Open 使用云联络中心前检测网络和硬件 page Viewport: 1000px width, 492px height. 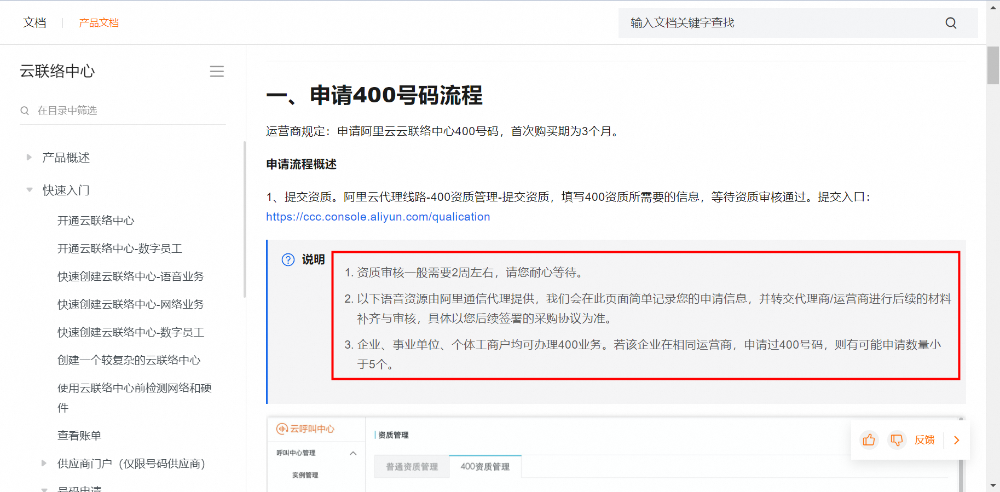[x=135, y=398]
